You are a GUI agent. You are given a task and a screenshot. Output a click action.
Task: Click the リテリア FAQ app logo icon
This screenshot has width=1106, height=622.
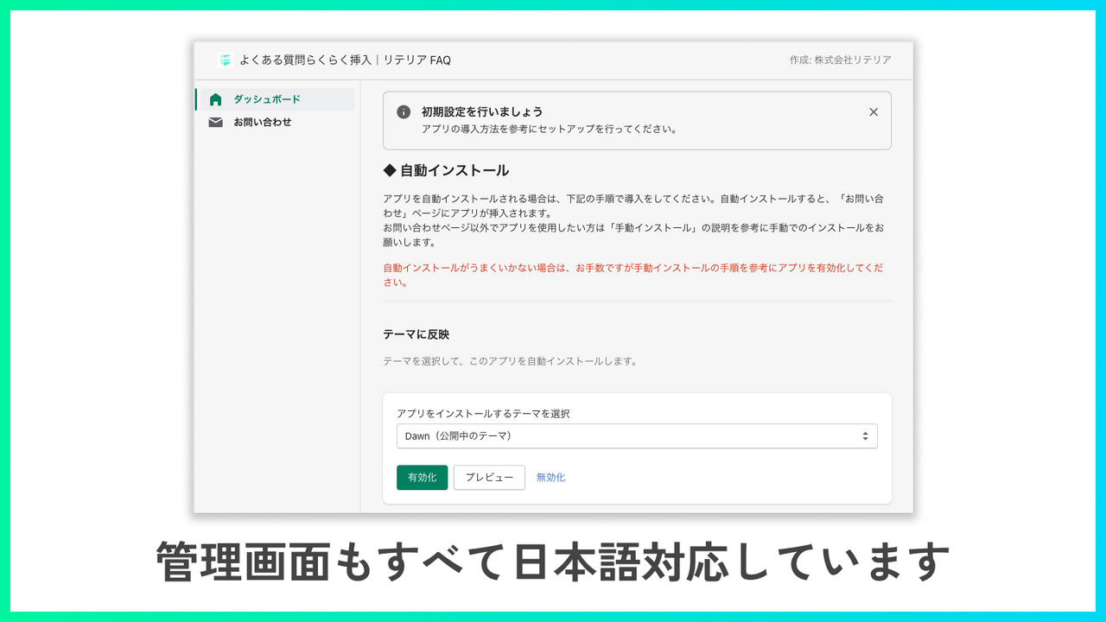coord(224,60)
